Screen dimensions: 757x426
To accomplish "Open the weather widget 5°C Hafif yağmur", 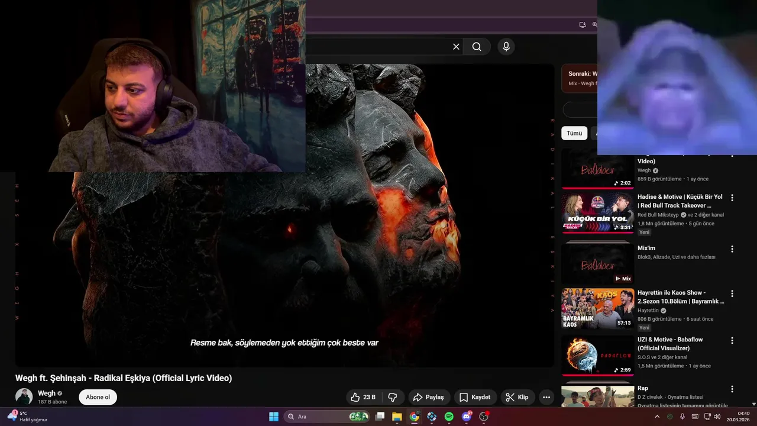I will coord(27,417).
